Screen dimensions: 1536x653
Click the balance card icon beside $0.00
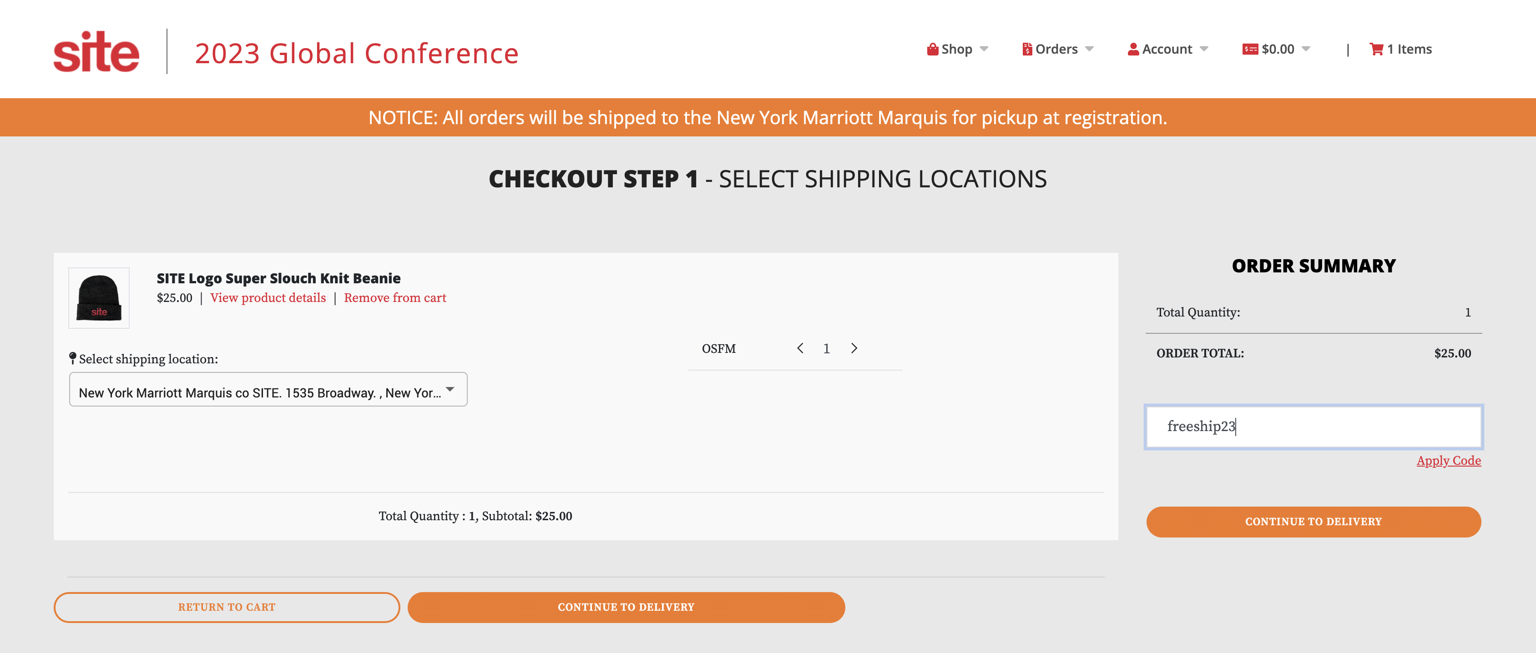coord(1250,49)
